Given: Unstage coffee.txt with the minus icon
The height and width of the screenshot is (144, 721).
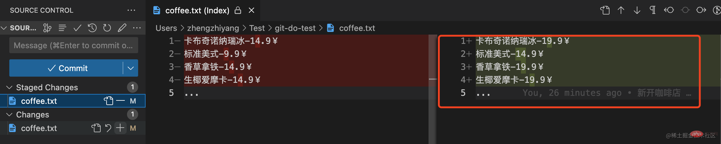Looking at the screenshot, I should click(x=120, y=101).
